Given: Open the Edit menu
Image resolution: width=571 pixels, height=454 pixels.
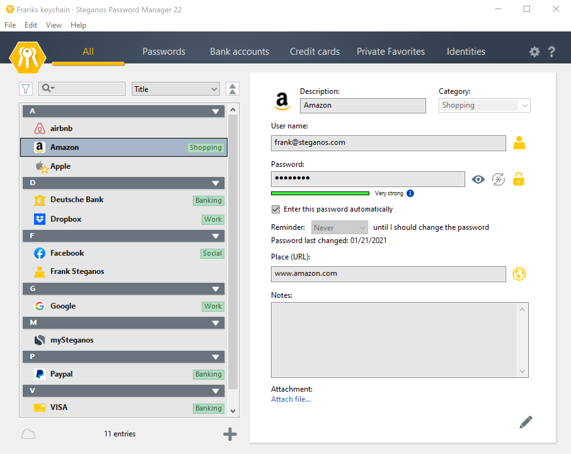Looking at the screenshot, I should [x=31, y=25].
